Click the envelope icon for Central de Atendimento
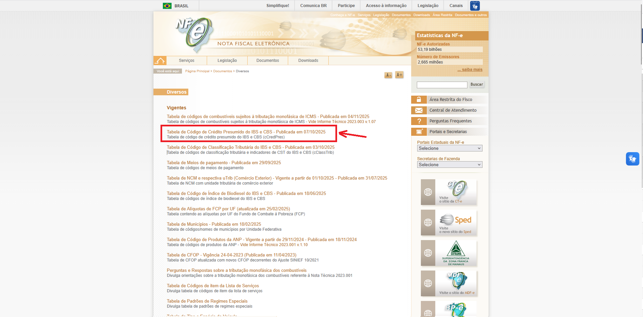 click(419, 110)
